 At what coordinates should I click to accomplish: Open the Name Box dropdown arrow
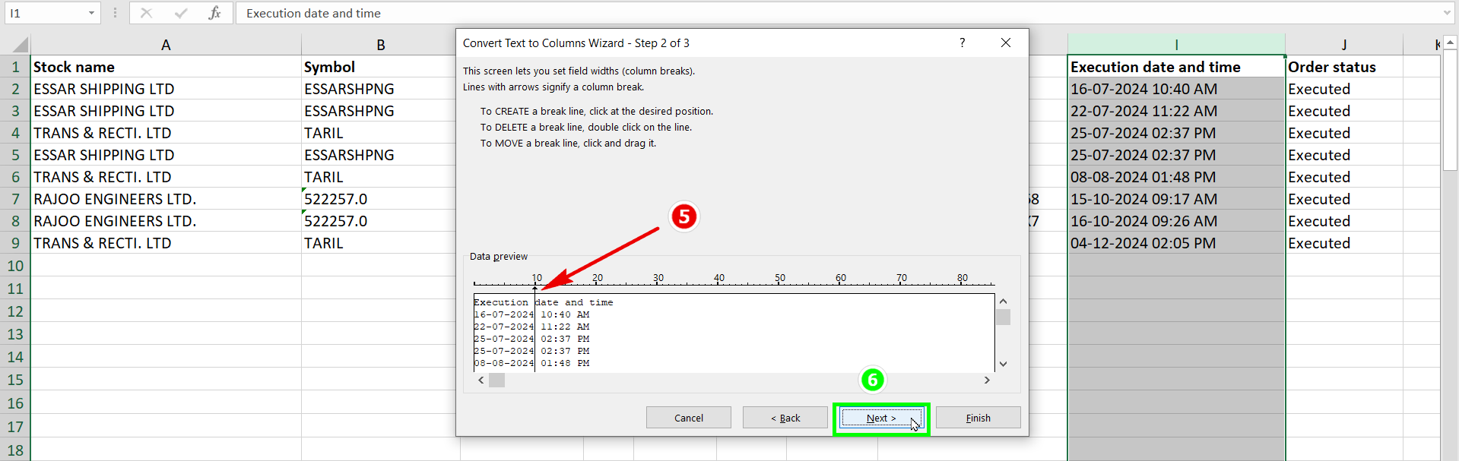click(91, 13)
